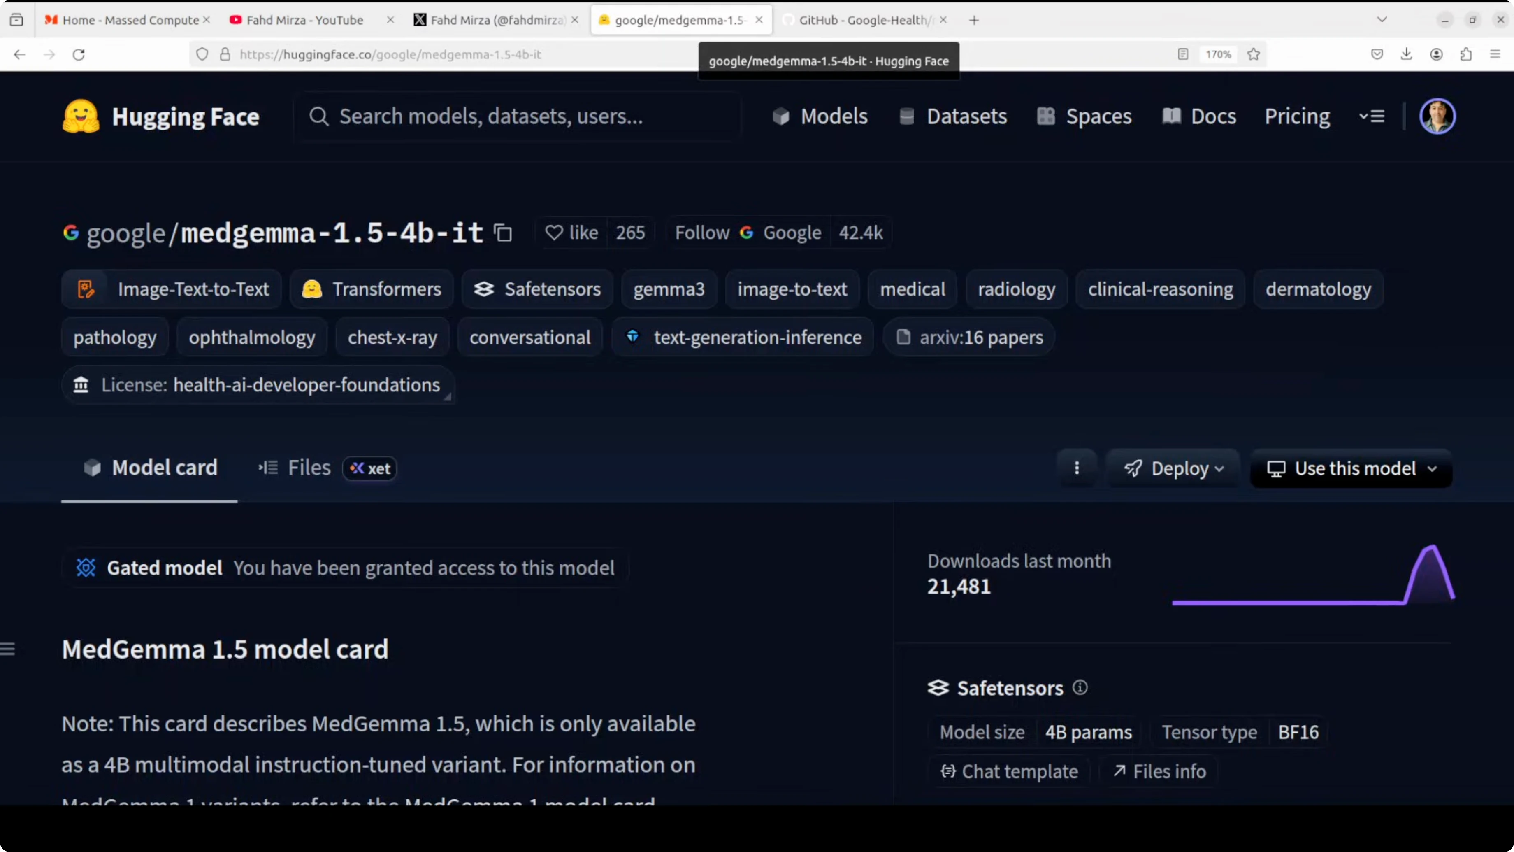Expand the Deploy dropdown

pyautogui.click(x=1173, y=468)
